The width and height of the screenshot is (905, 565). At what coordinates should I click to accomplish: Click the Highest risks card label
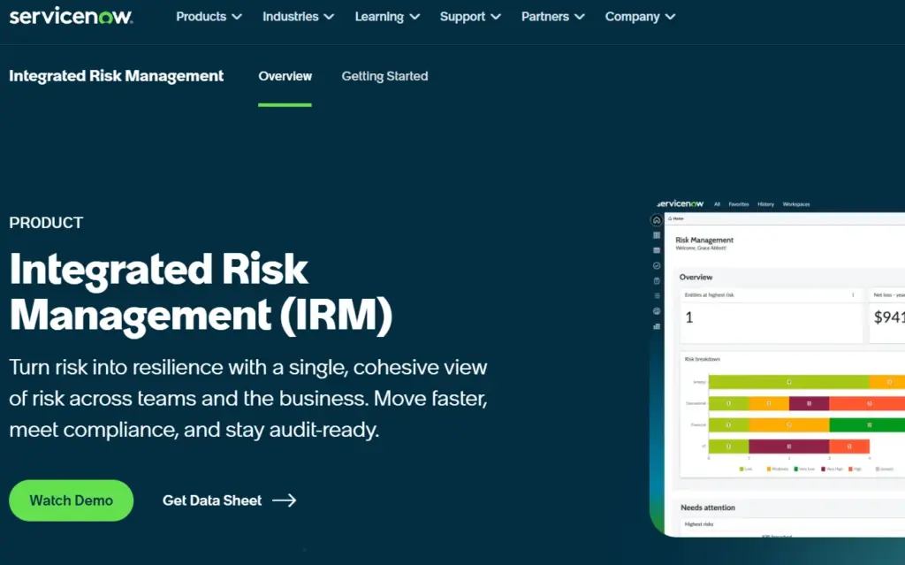click(699, 524)
